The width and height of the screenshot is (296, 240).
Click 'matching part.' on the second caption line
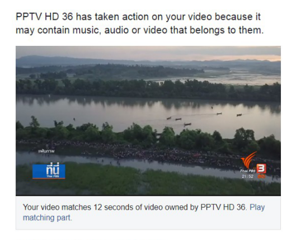coord(48,218)
